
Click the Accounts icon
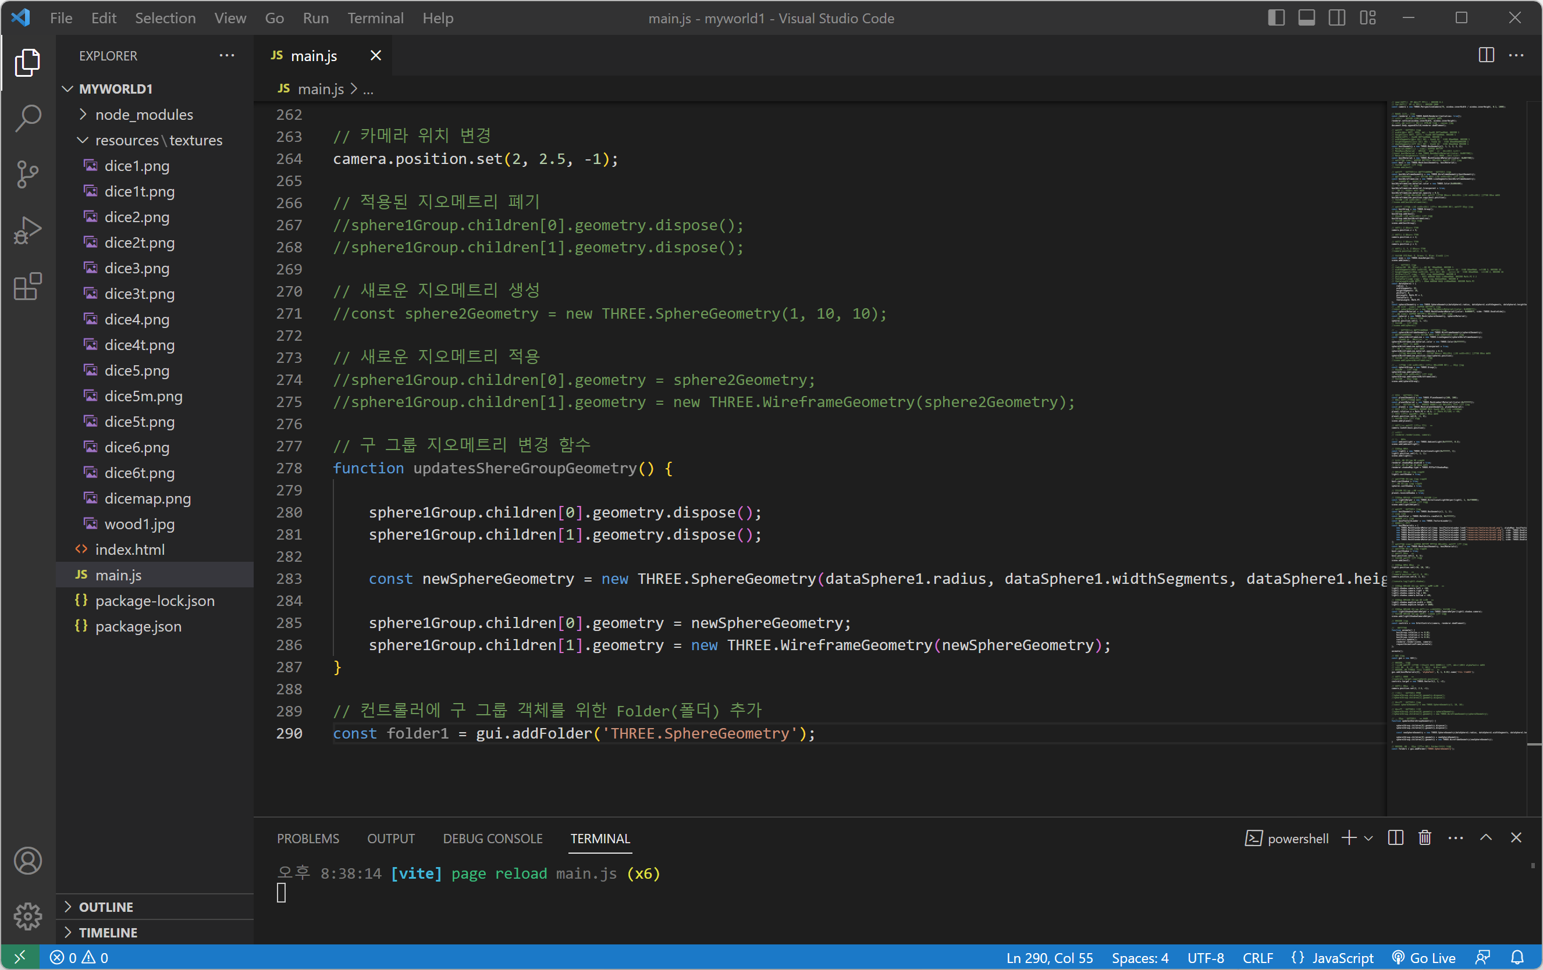pos(27,861)
